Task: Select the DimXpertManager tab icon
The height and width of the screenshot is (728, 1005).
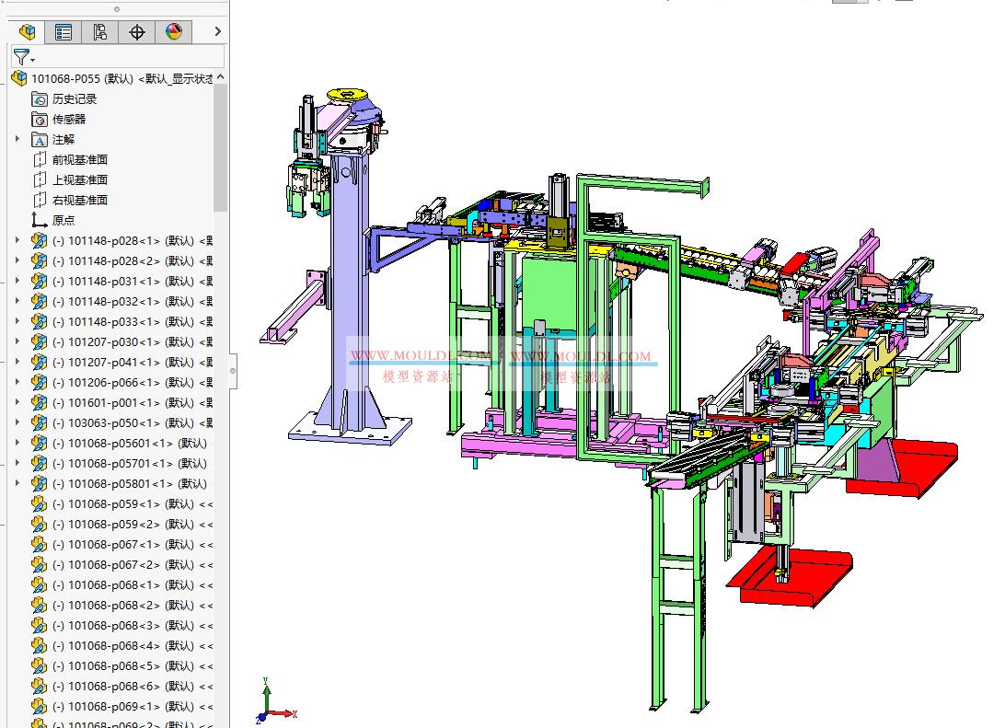Action: (x=138, y=31)
